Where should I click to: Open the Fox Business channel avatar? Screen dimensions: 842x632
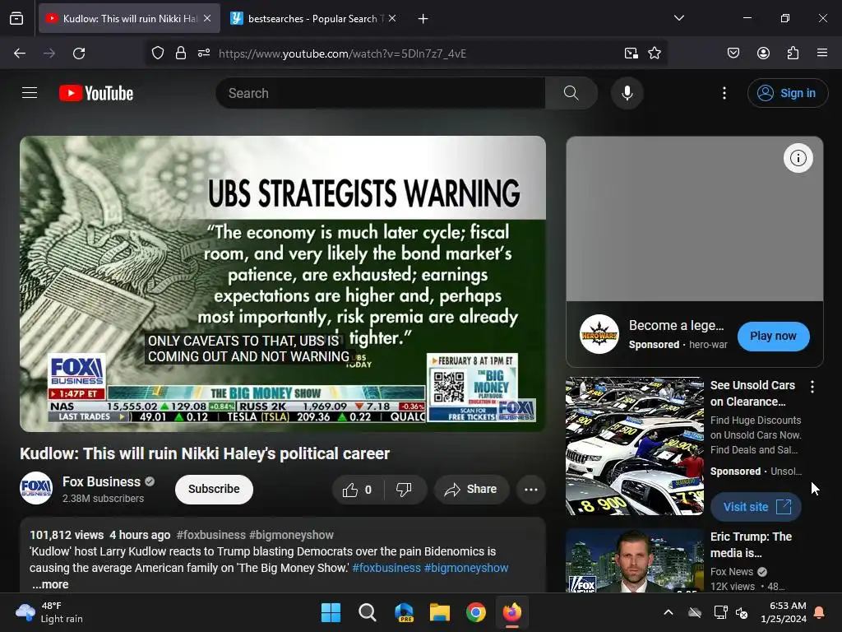click(36, 488)
